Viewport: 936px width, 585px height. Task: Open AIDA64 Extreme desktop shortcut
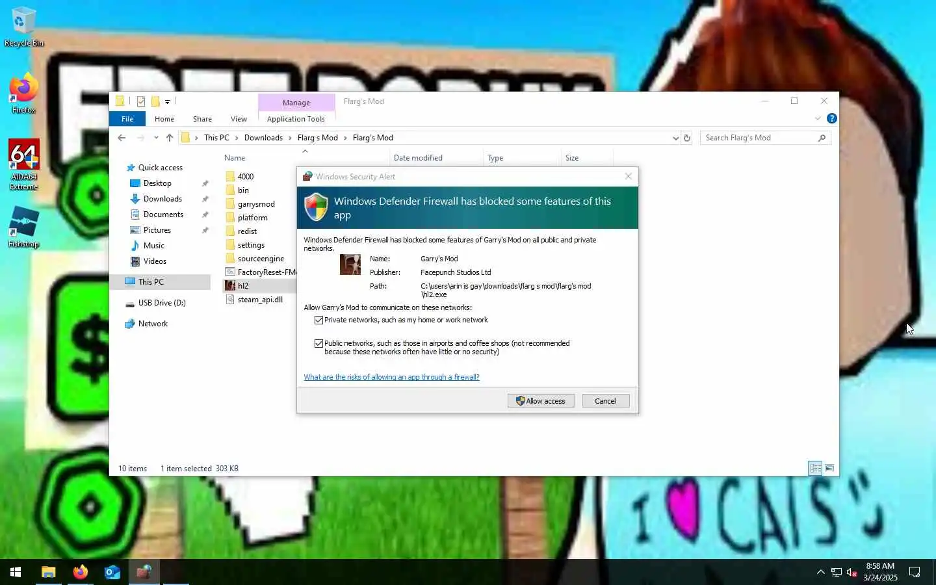tap(23, 164)
